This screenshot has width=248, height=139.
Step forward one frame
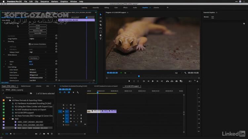157,81
